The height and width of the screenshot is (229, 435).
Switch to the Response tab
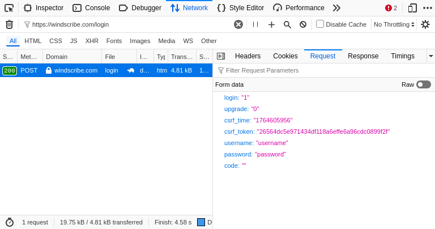point(363,56)
